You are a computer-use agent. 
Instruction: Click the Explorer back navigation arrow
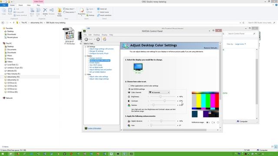pyautogui.click(x=3, y=23)
